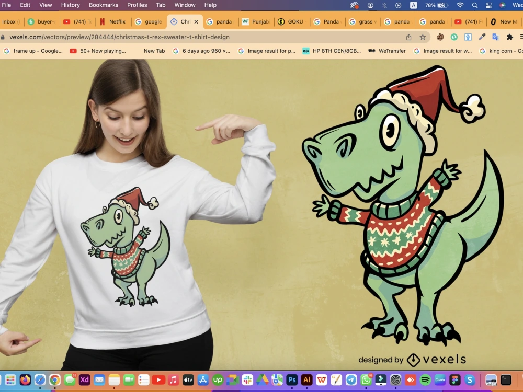The width and height of the screenshot is (523, 392).
Task: Open WPS Office from the dock
Action: pyautogui.click(x=322, y=379)
